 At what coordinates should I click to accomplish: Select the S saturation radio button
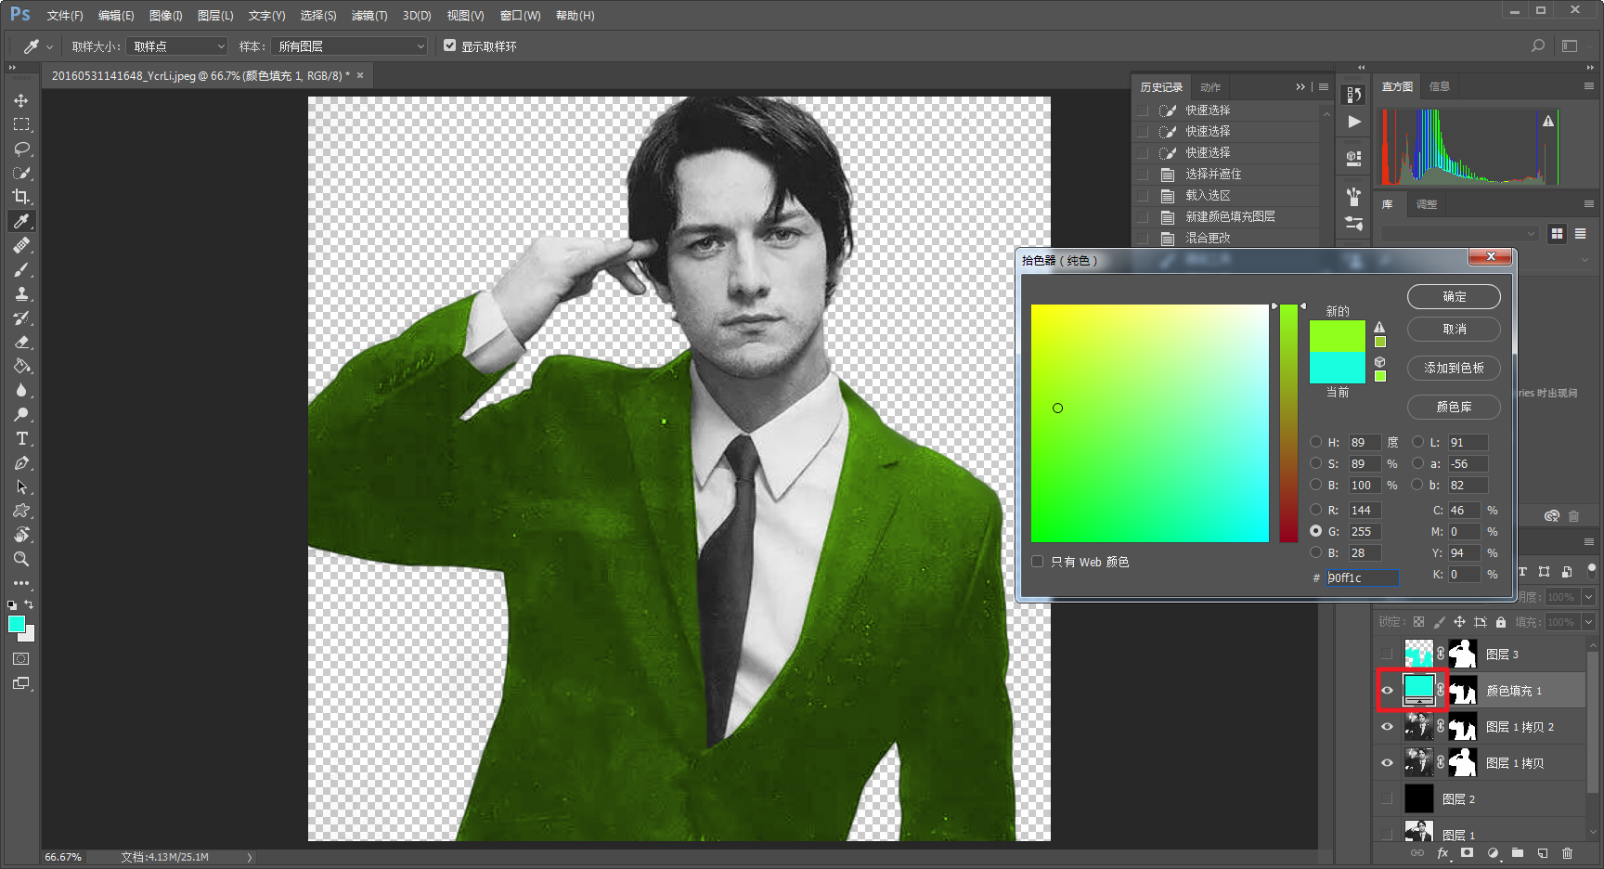click(x=1315, y=463)
